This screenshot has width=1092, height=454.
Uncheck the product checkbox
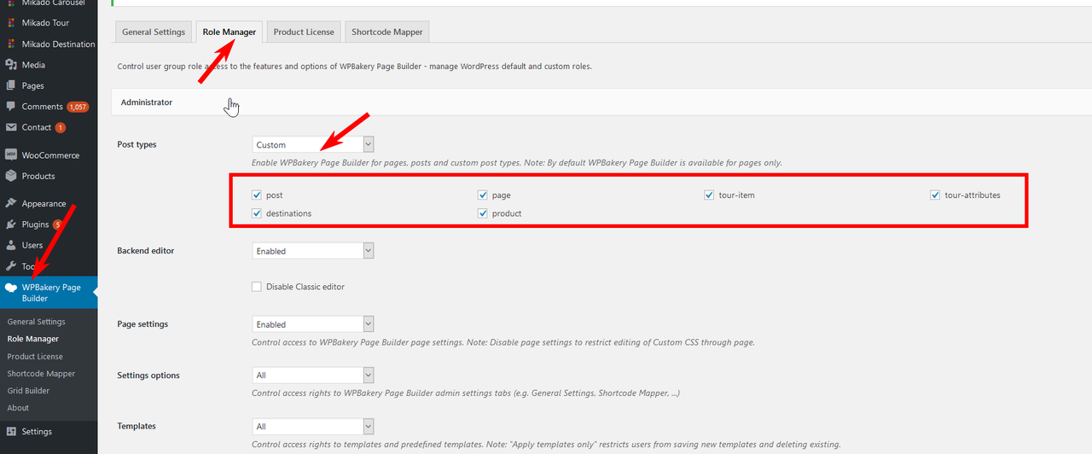coord(483,213)
